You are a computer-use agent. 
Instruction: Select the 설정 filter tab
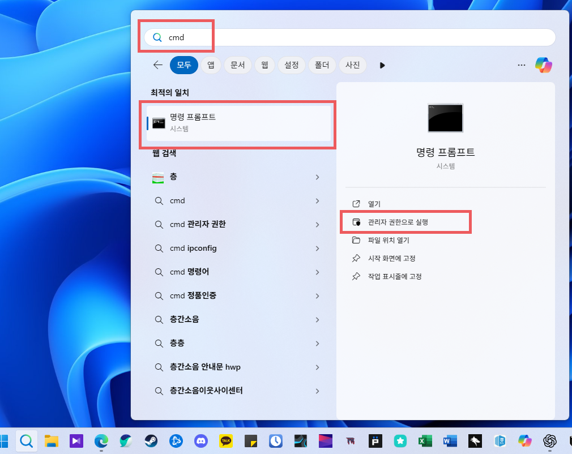(x=292, y=65)
